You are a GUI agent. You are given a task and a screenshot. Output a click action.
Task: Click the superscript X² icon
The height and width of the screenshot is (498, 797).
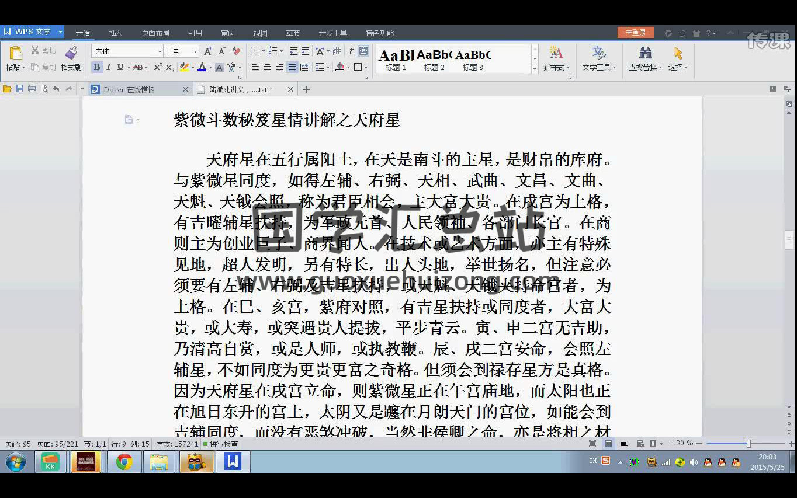point(158,68)
